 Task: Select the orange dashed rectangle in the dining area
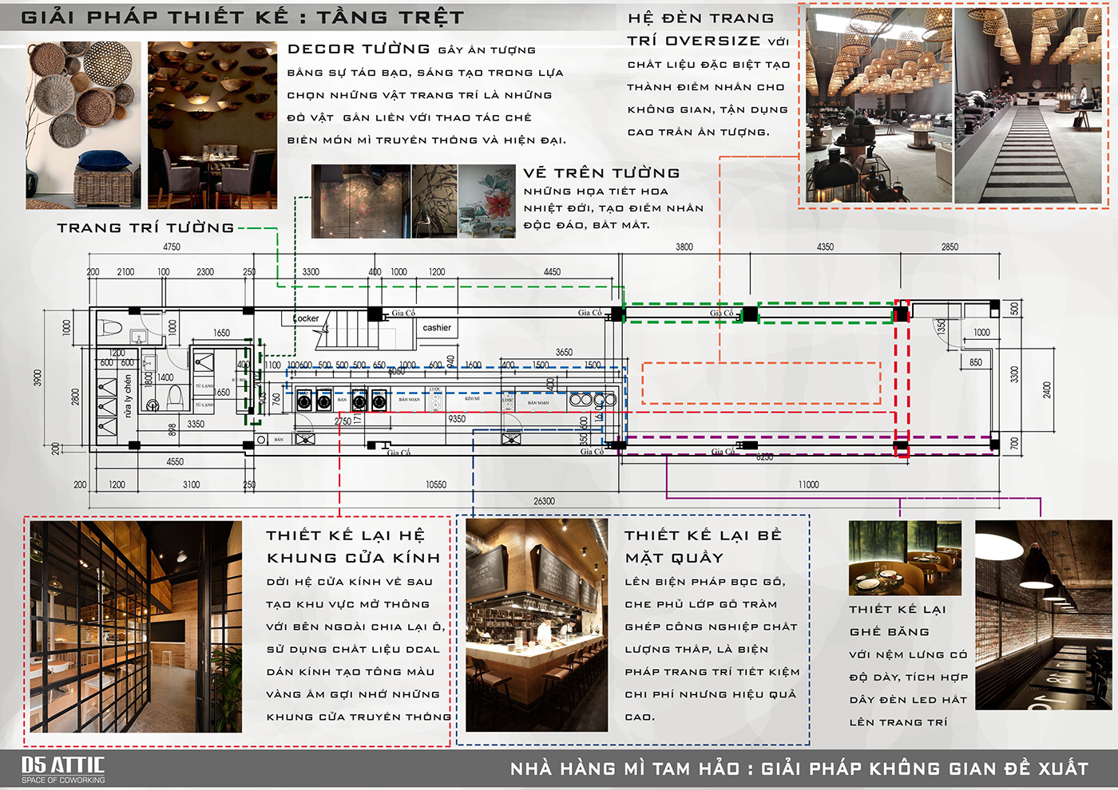[761, 383]
